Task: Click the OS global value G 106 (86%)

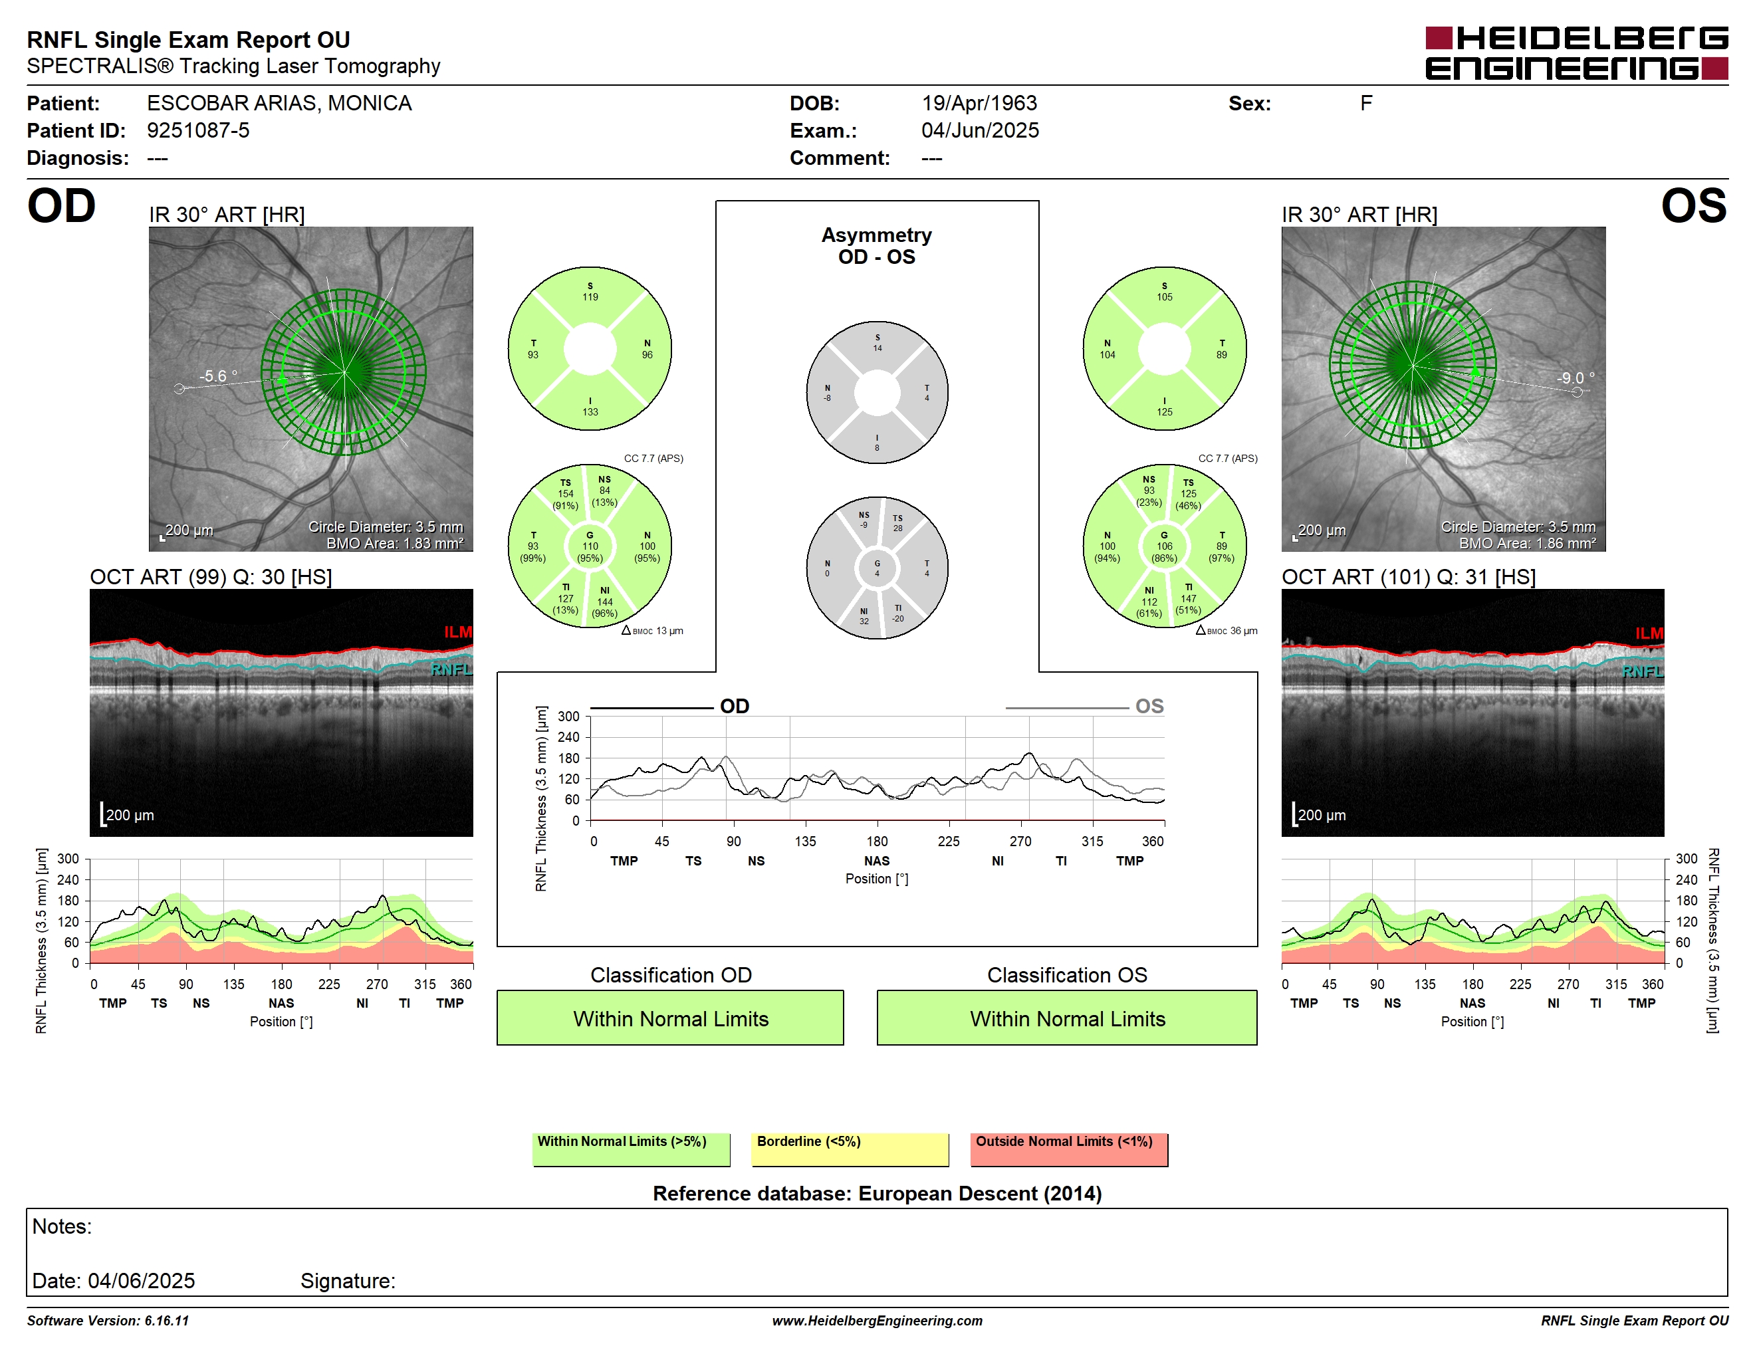Action: (1163, 546)
